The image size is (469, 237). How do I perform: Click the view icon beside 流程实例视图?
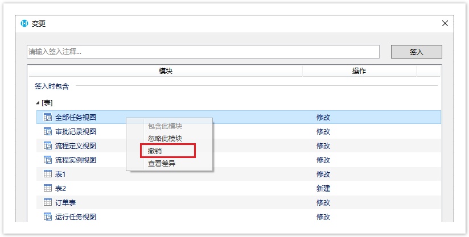(x=48, y=160)
